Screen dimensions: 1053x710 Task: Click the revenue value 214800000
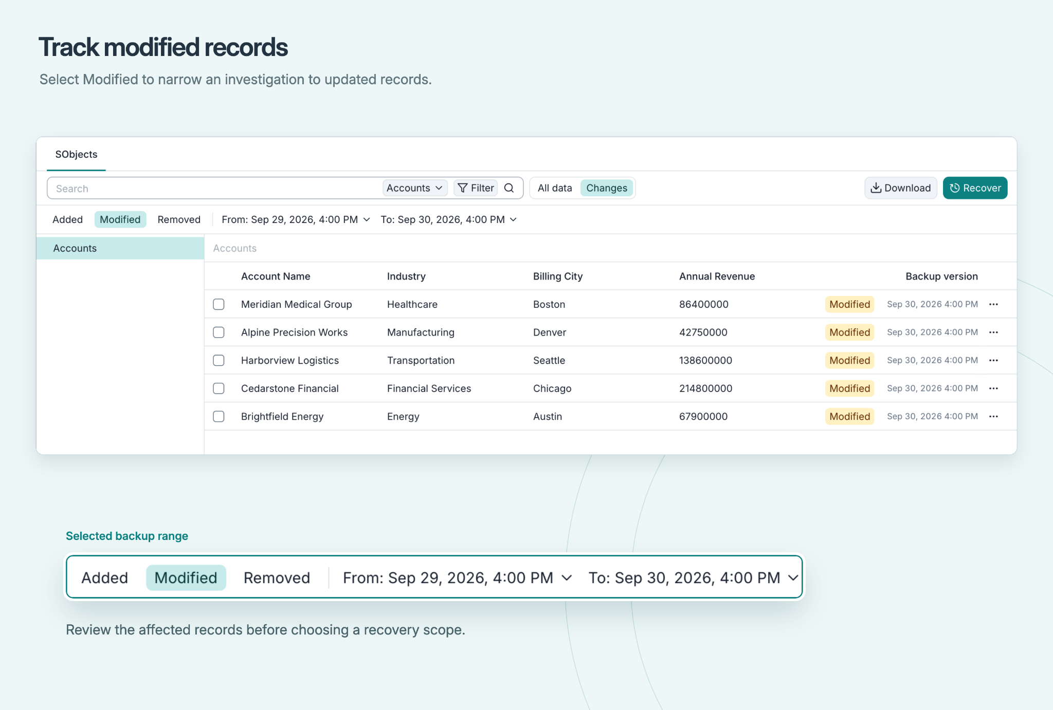click(x=705, y=388)
